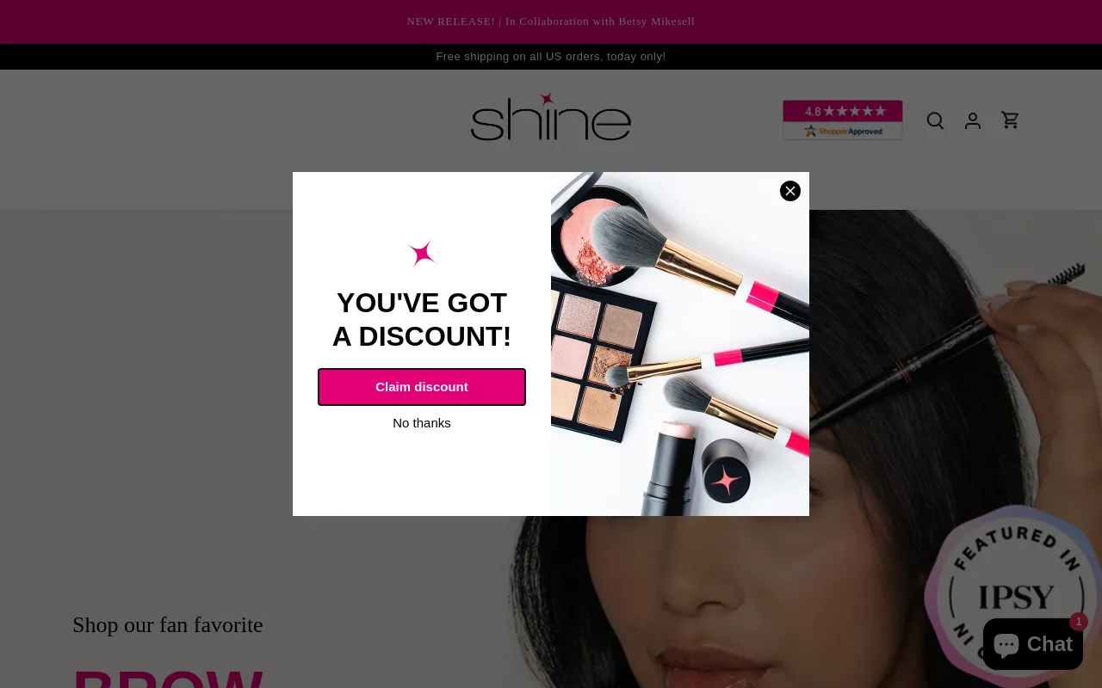Open the account profile icon
Viewport: 1102px width, 688px height.
pyautogui.click(x=973, y=120)
